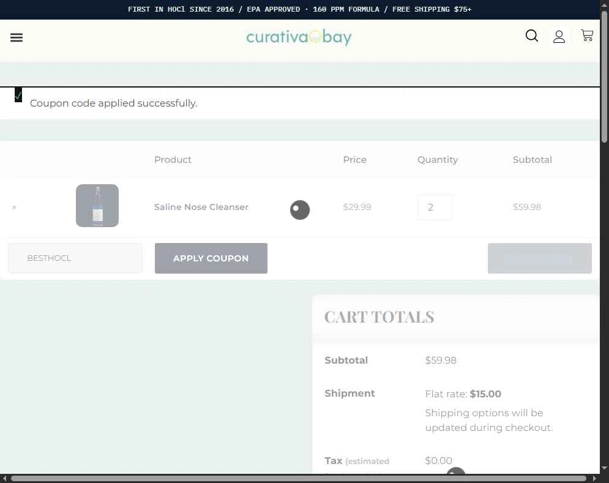This screenshot has height=483, width=609.
Task: Click the success checkmark icon
Action: point(18,95)
